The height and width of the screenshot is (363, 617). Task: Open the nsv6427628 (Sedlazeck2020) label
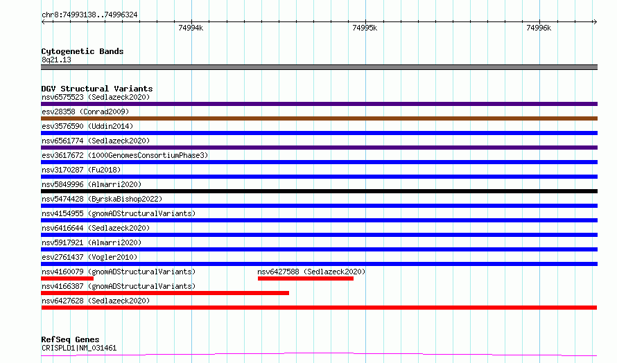pos(96,301)
